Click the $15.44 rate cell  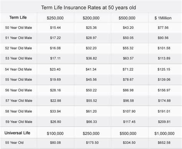[x=55, y=28]
